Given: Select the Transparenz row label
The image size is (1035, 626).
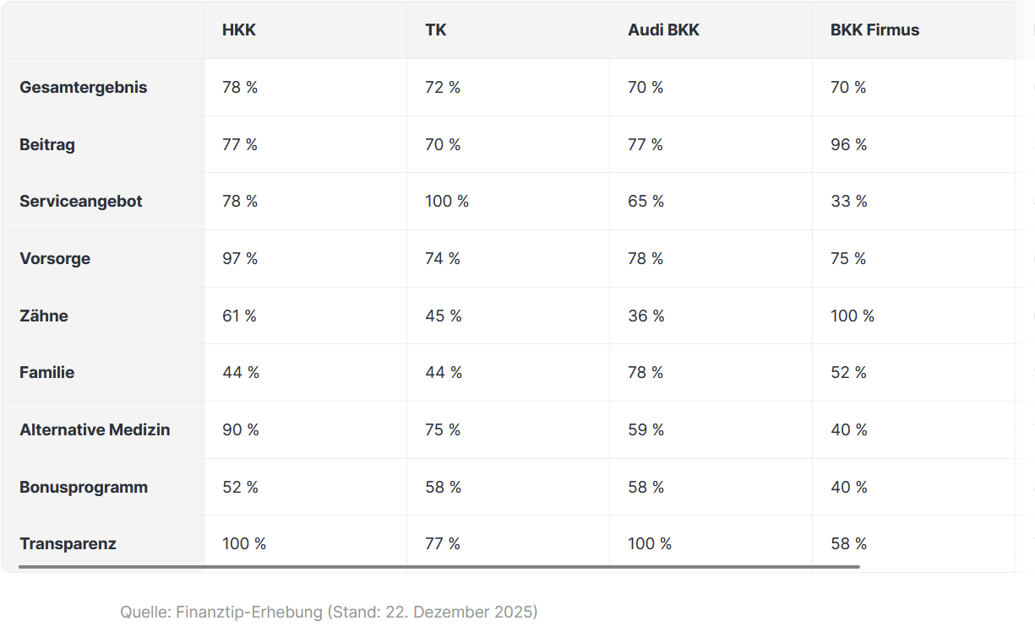Looking at the screenshot, I should pos(68,544).
